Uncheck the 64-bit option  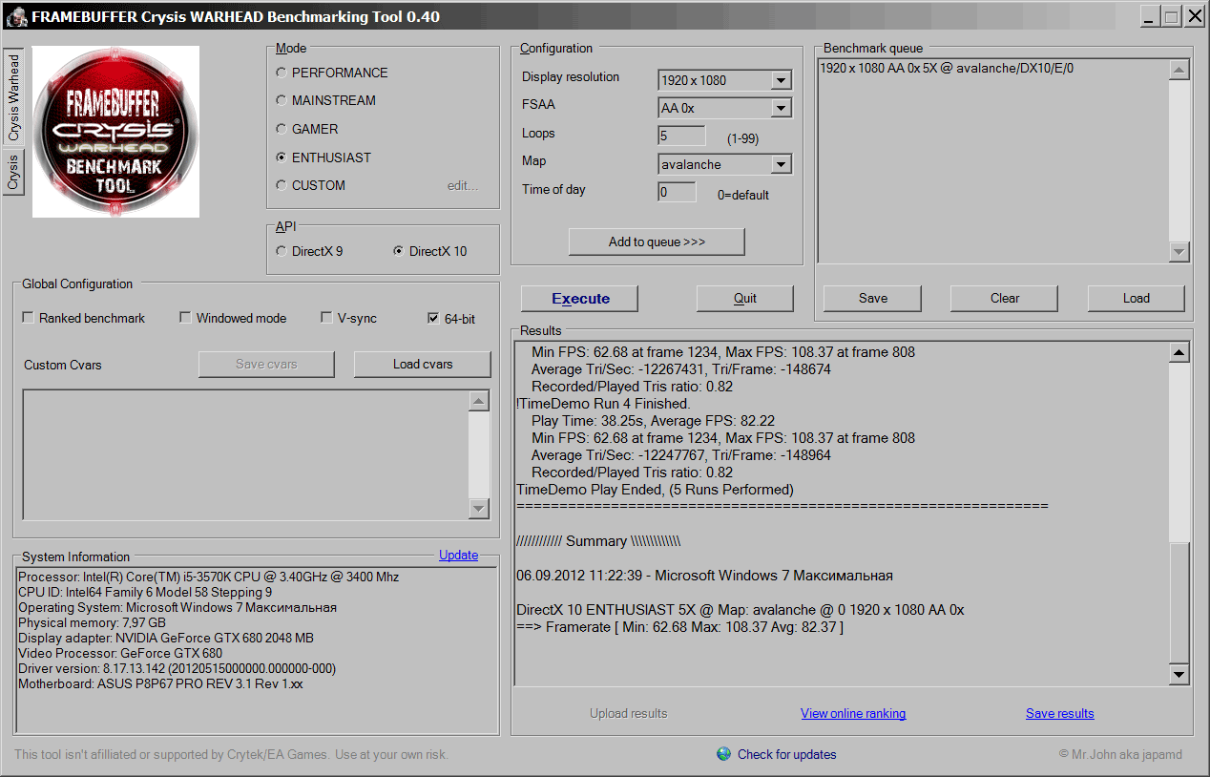(433, 318)
